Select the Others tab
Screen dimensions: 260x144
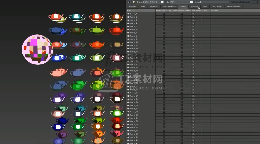[183, 7]
